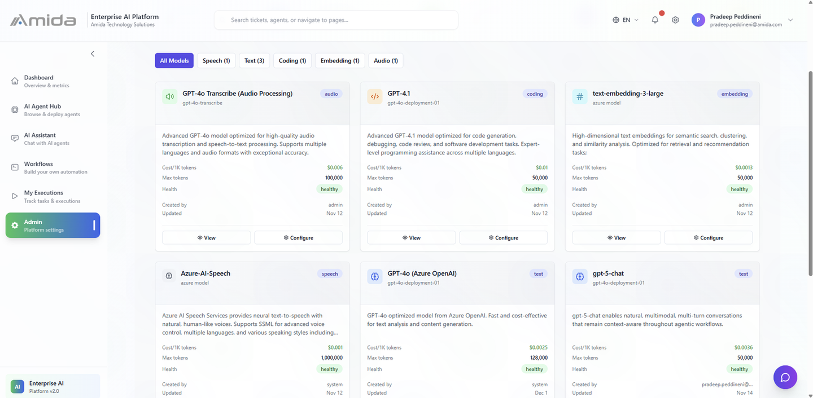The image size is (813, 398).
Task: Click the AI Agent Hub icon
Action: (15, 110)
